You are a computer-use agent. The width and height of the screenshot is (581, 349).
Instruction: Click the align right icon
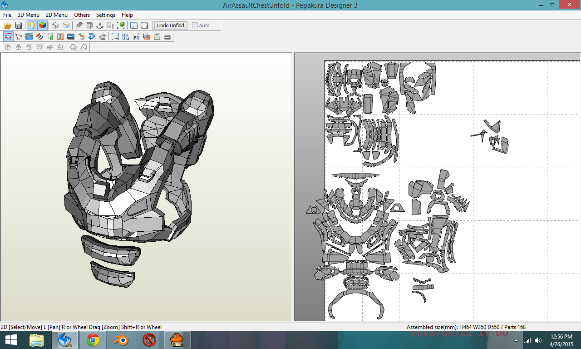tap(29, 47)
